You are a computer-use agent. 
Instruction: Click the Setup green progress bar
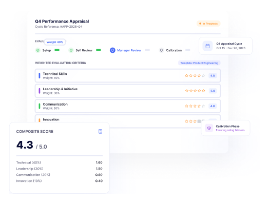coord(57,50)
